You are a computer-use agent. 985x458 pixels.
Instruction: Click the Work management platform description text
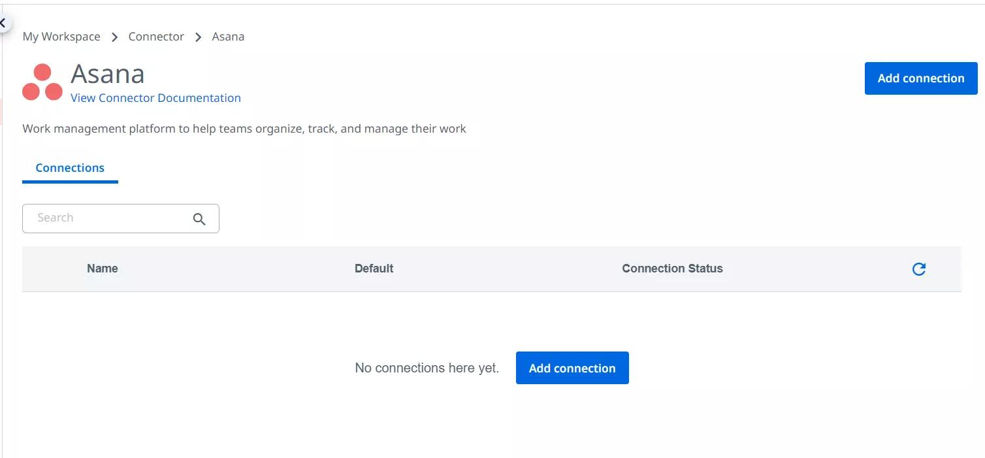click(244, 129)
